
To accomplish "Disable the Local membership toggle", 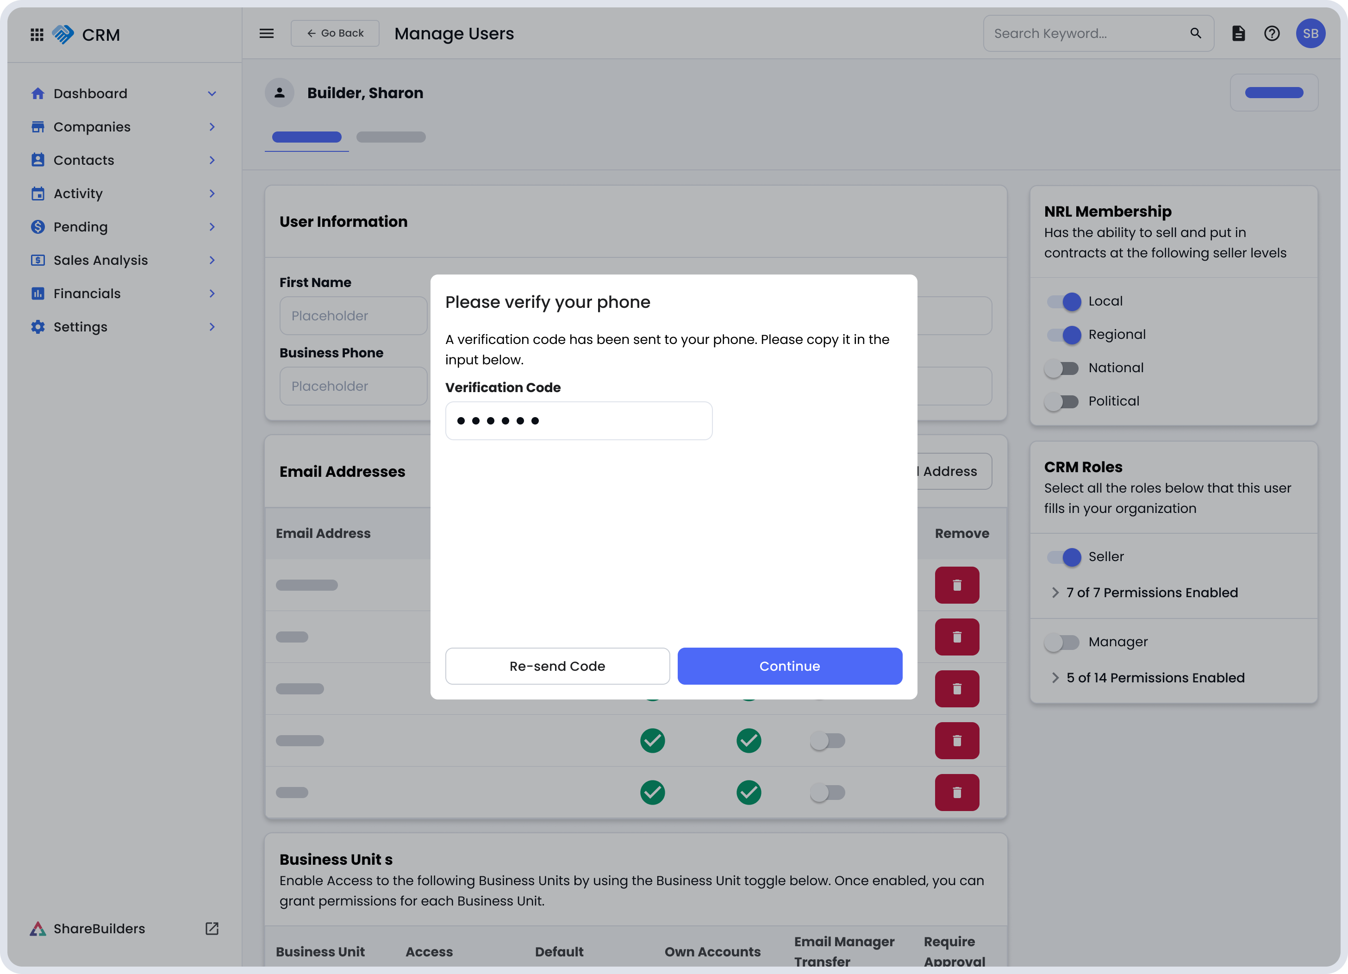I will [1064, 301].
